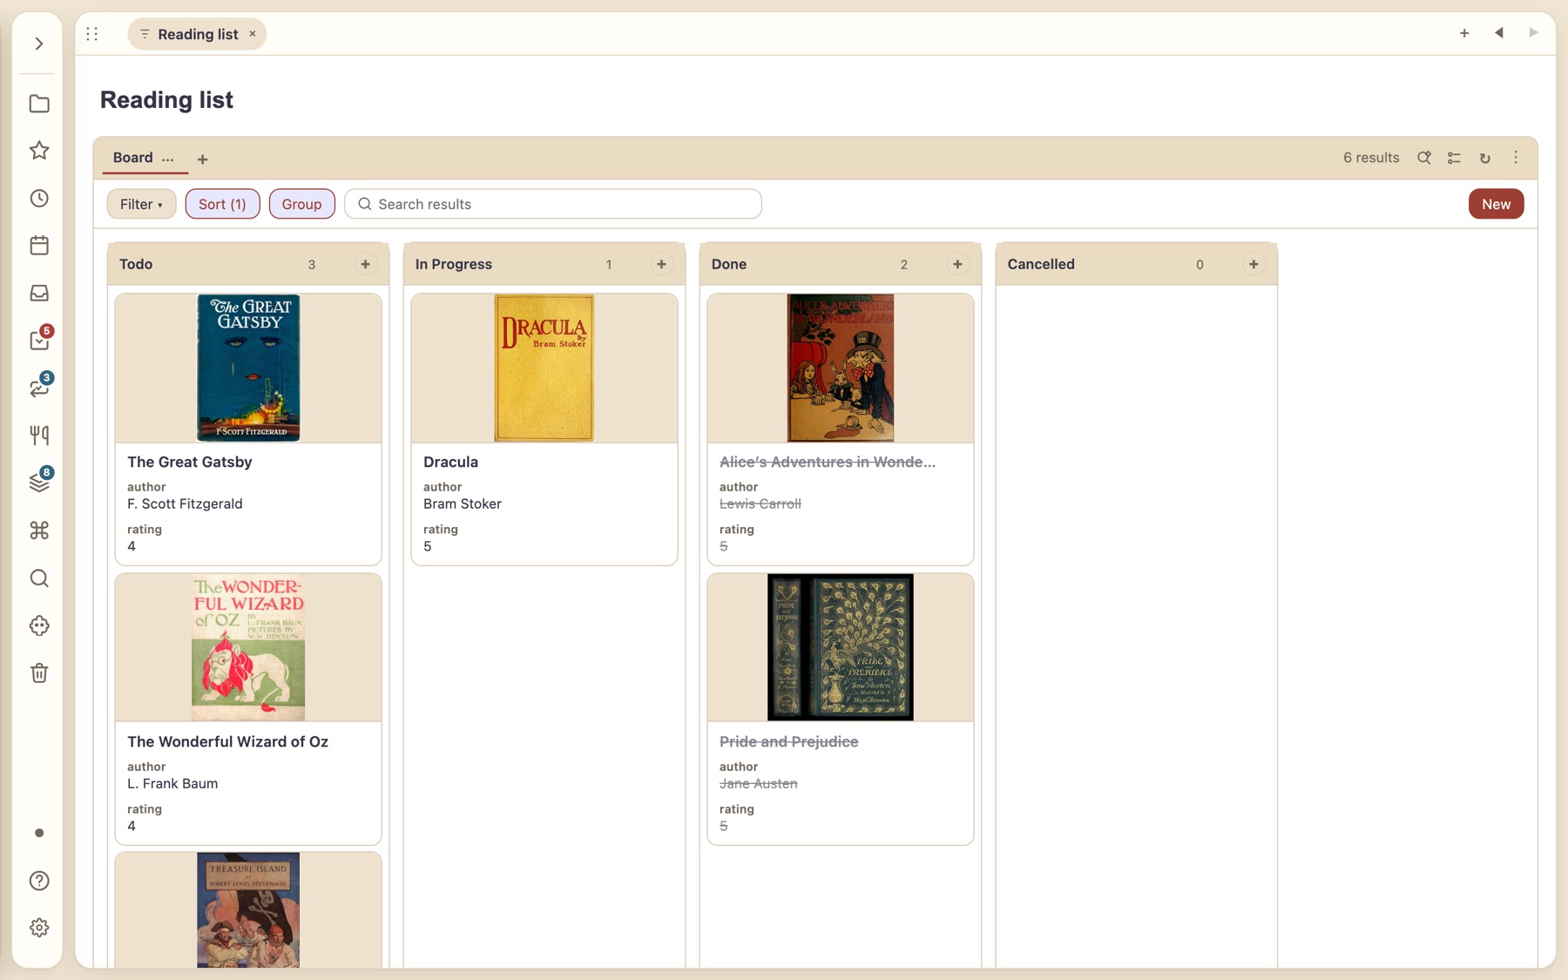Add a card to the Todo column
Screen dimensions: 1568x980
coord(365,264)
